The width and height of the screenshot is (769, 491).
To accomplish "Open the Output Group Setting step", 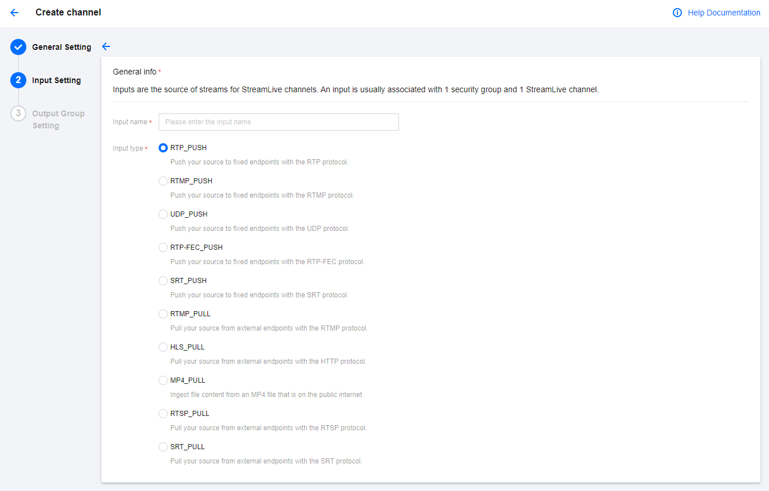I will (x=58, y=119).
